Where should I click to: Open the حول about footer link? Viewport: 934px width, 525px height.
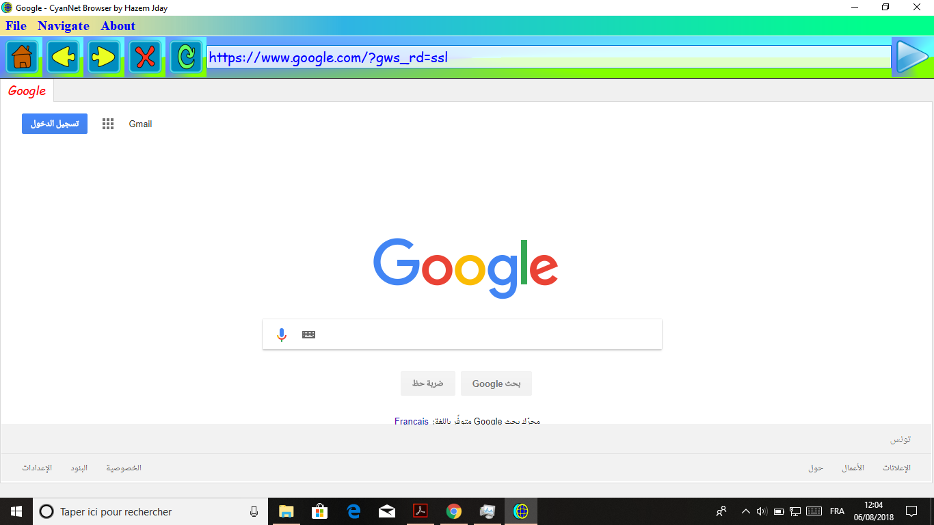[x=816, y=468]
